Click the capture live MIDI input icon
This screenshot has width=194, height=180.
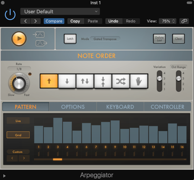(39, 35)
